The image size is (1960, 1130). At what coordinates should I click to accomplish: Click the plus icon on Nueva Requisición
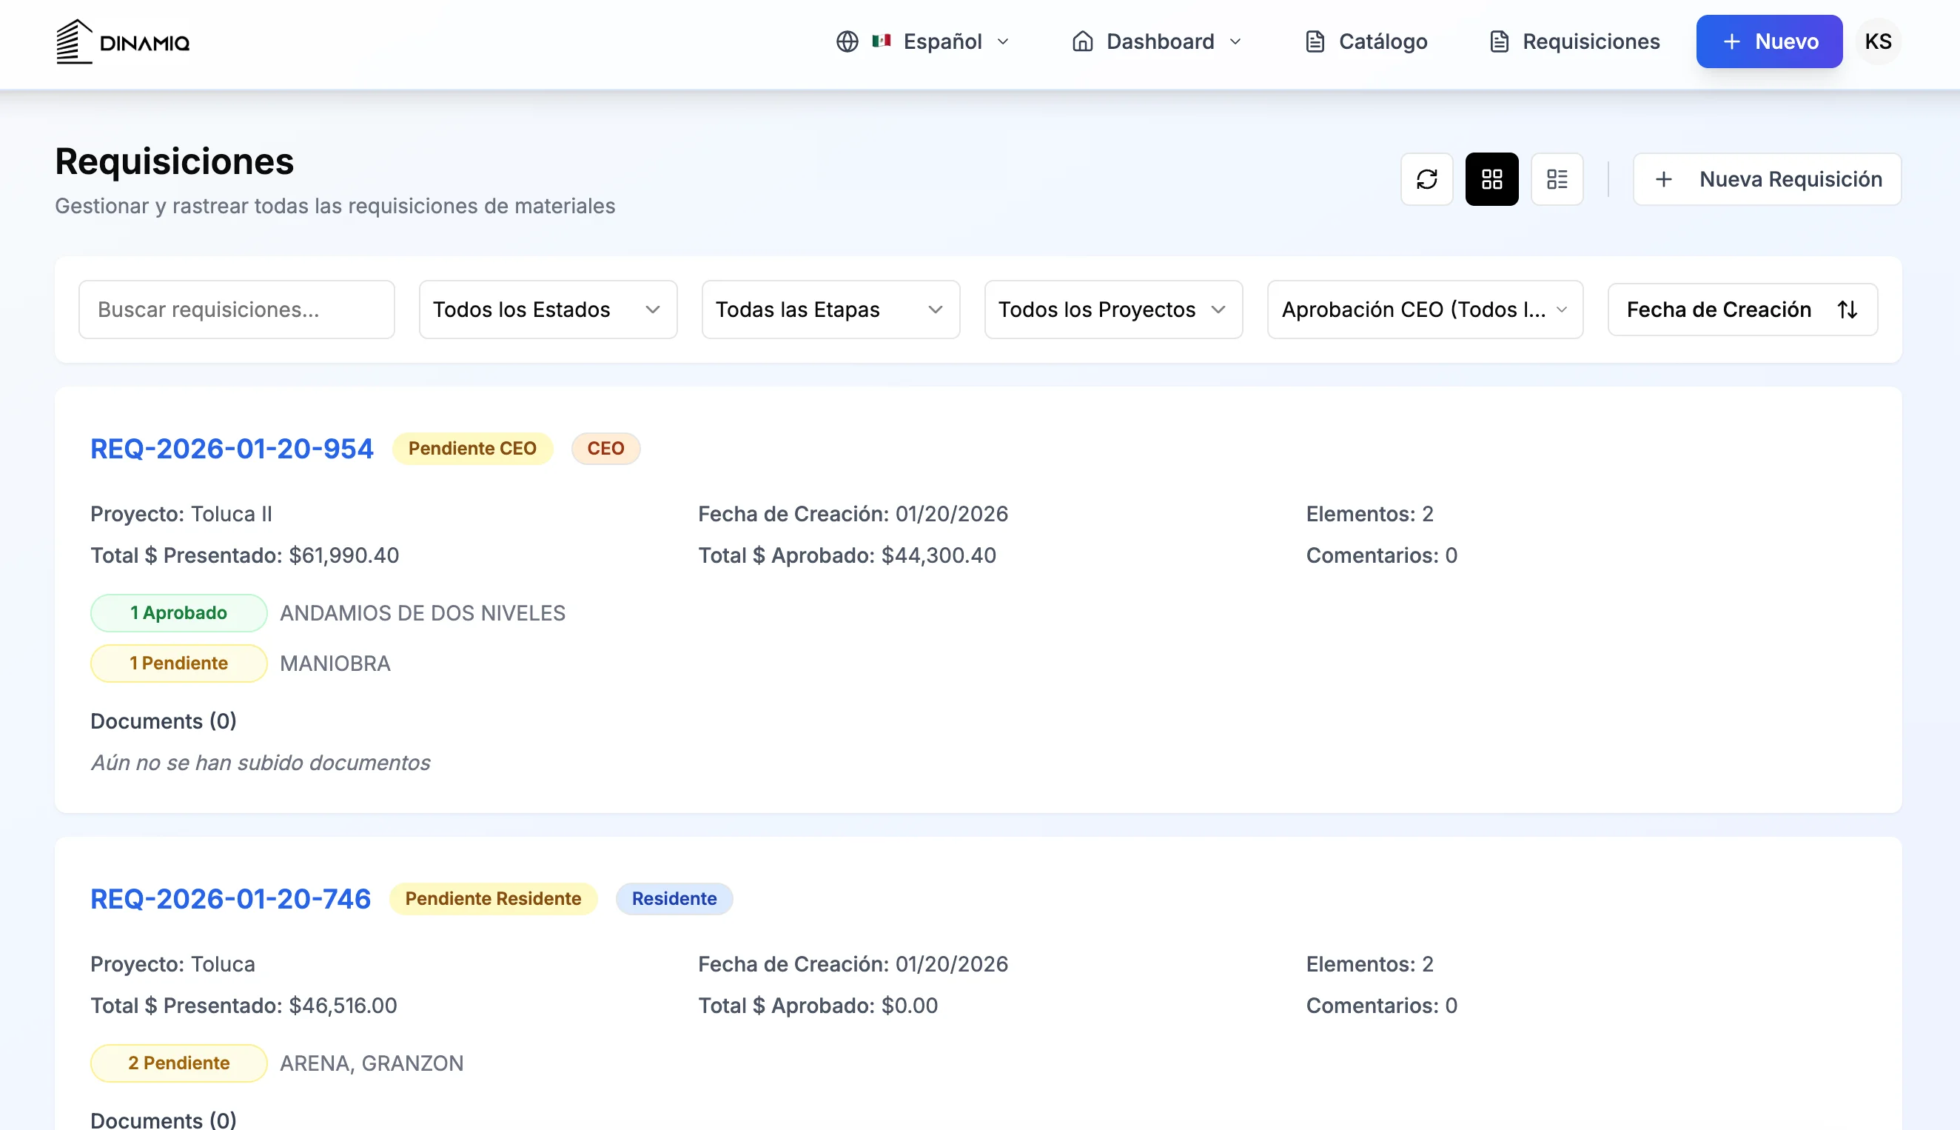[x=1663, y=179]
